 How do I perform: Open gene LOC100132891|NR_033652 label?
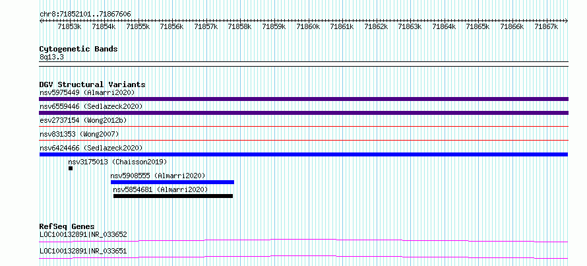click(83, 235)
